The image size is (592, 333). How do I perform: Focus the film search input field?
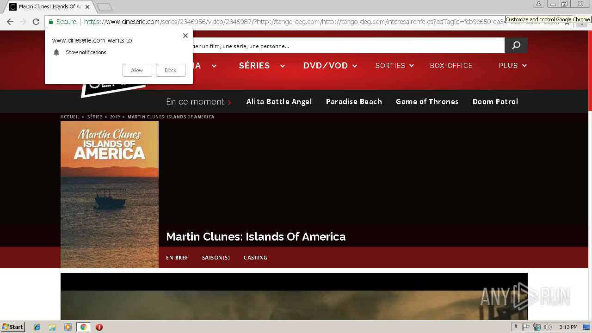pyautogui.click(x=348, y=45)
